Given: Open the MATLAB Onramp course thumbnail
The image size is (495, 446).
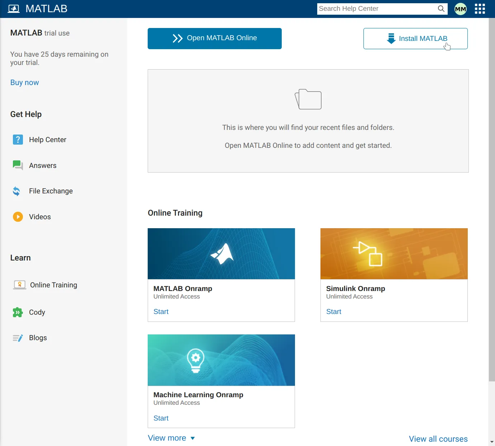Looking at the screenshot, I should point(221,254).
